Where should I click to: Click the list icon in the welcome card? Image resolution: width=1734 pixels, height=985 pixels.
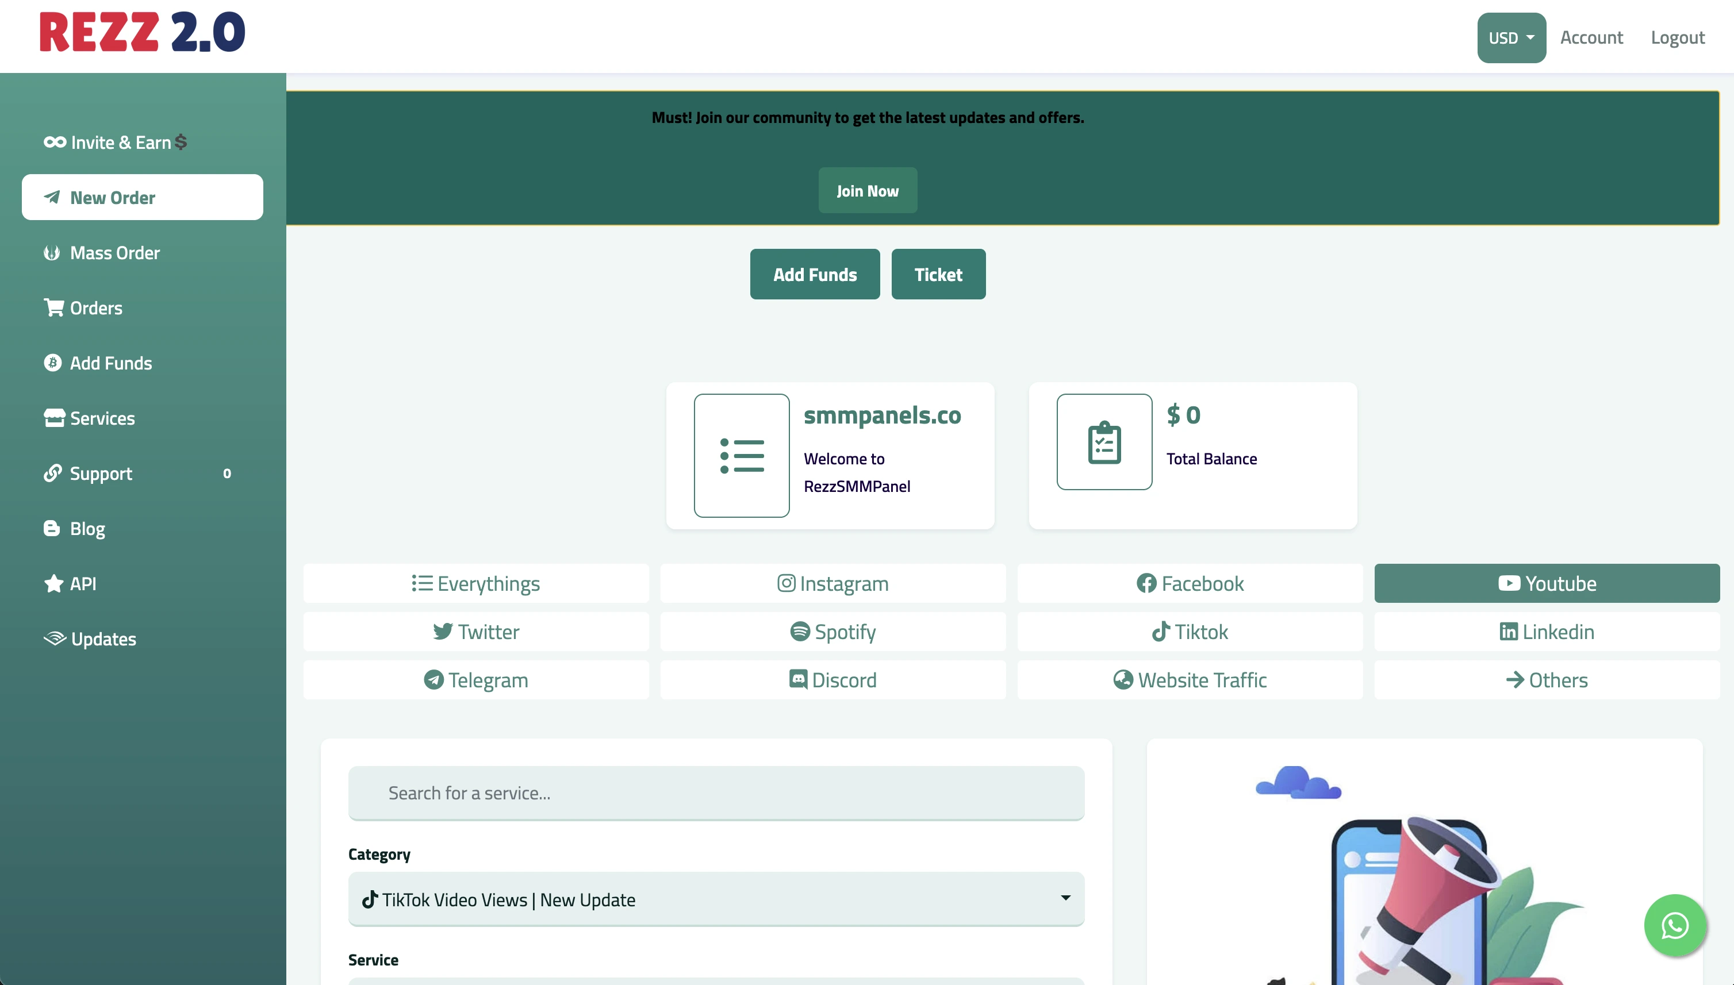[x=741, y=455]
